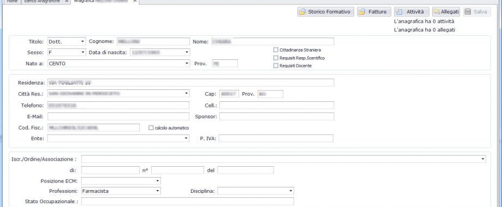Click the document icon on Attività
Image resolution: width=502 pixels, height=207 pixels.
[x=399, y=12]
